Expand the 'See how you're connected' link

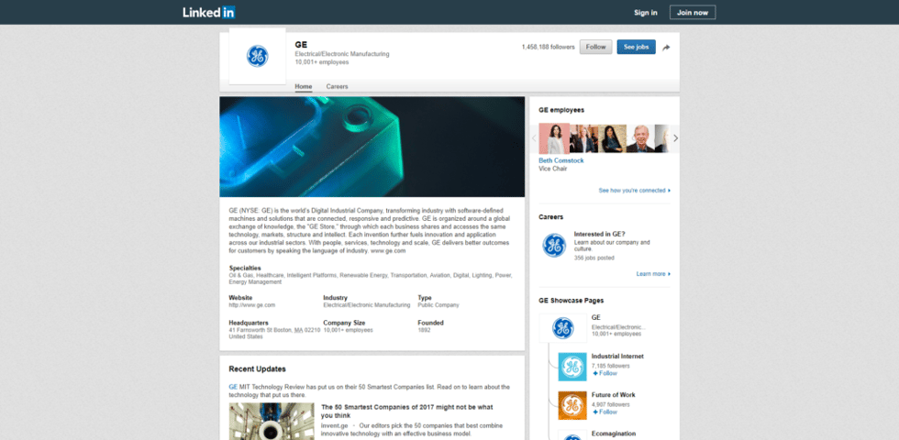pos(634,191)
